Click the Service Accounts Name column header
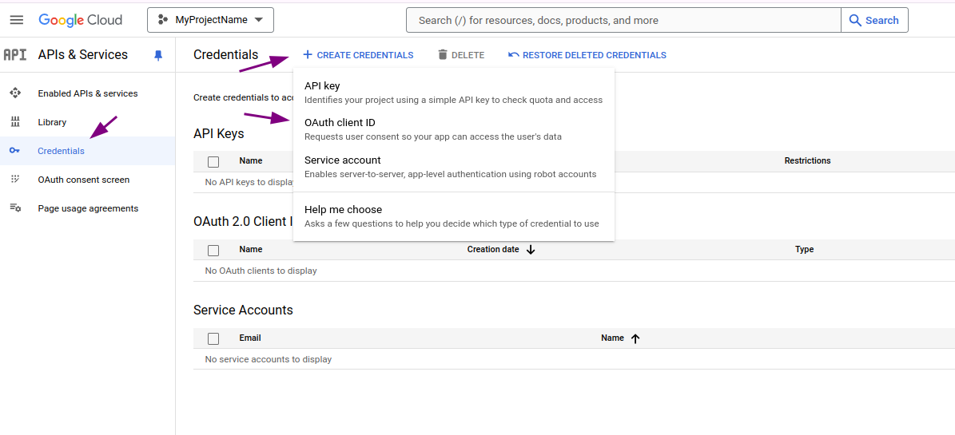 [613, 338]
